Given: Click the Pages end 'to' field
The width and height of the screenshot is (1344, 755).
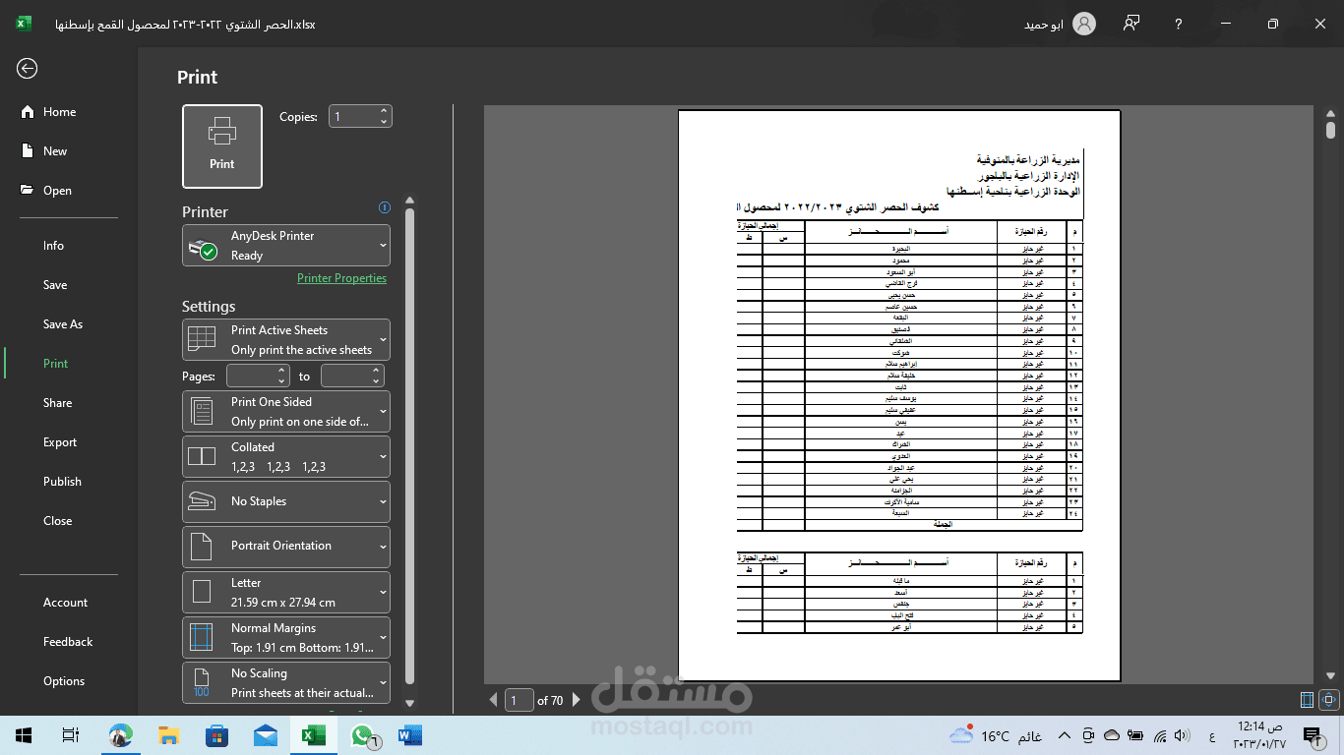Looking at the screenshot, I should point(345,376).
